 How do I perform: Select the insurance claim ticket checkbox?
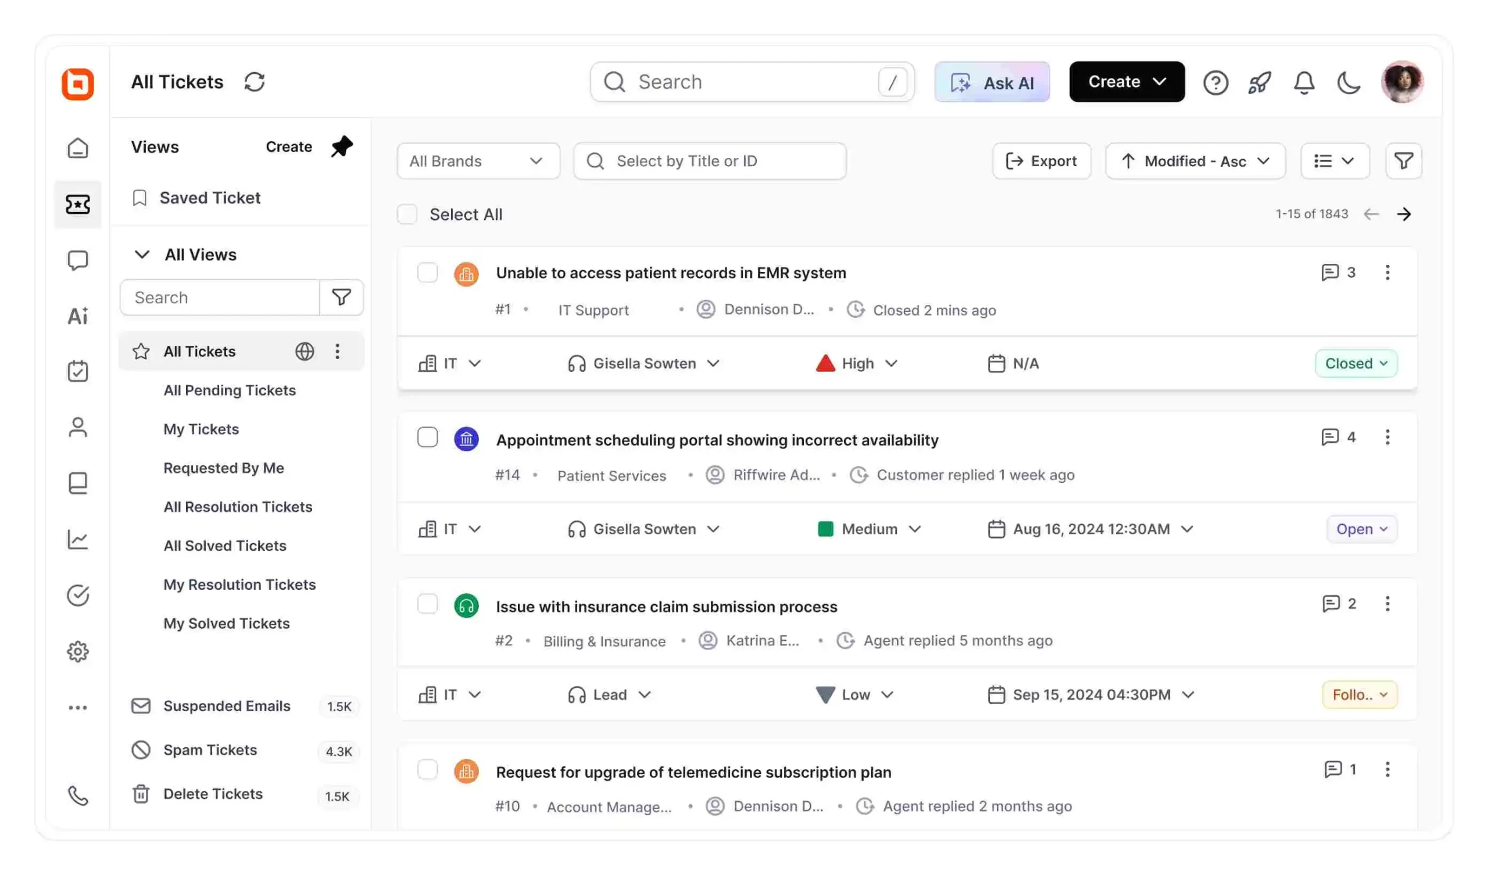point(427,604)
